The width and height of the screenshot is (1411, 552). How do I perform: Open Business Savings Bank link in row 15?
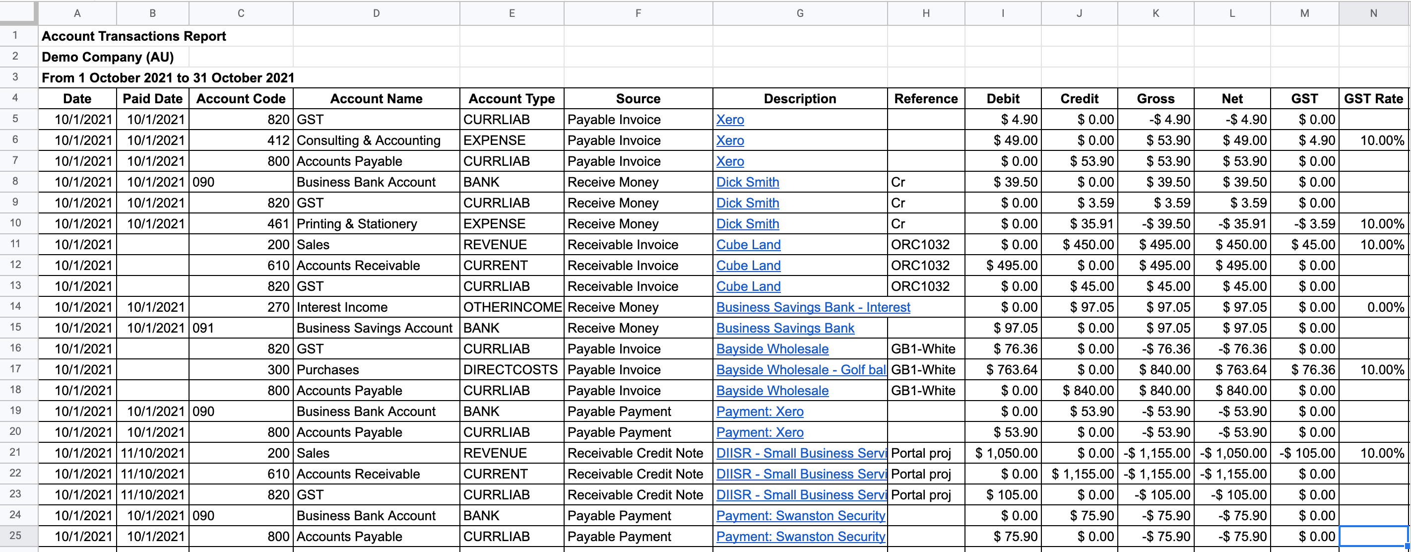(x=785, y=328)
